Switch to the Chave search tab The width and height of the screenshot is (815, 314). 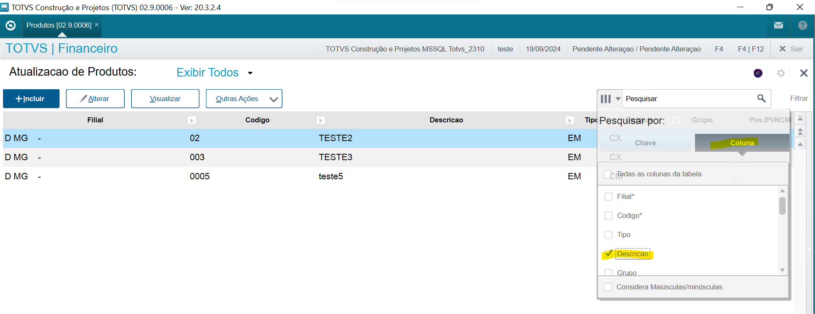(645, 143)
